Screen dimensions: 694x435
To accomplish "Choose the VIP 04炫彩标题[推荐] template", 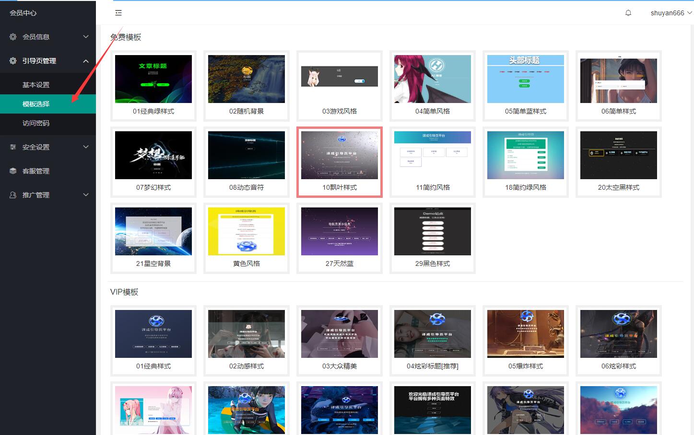I will [433, 334].
